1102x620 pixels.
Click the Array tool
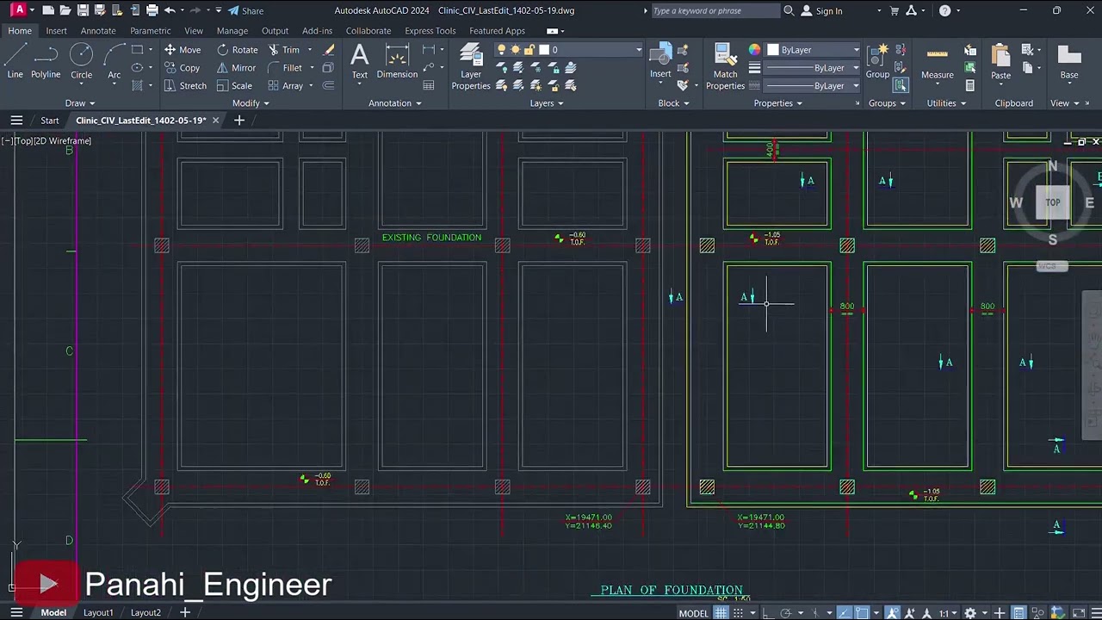pos(285,86)
